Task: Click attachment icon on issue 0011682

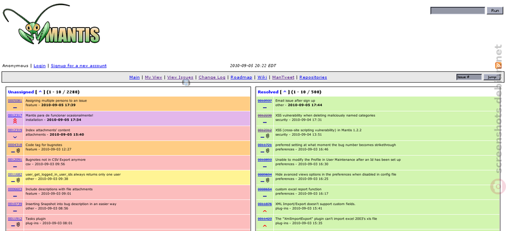Action: pyautogui.click(x=18, y=181)
